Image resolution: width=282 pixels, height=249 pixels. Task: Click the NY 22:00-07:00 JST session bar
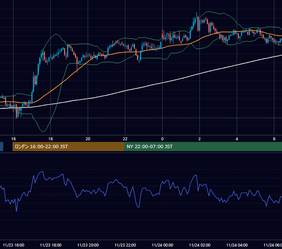[203, 146]
